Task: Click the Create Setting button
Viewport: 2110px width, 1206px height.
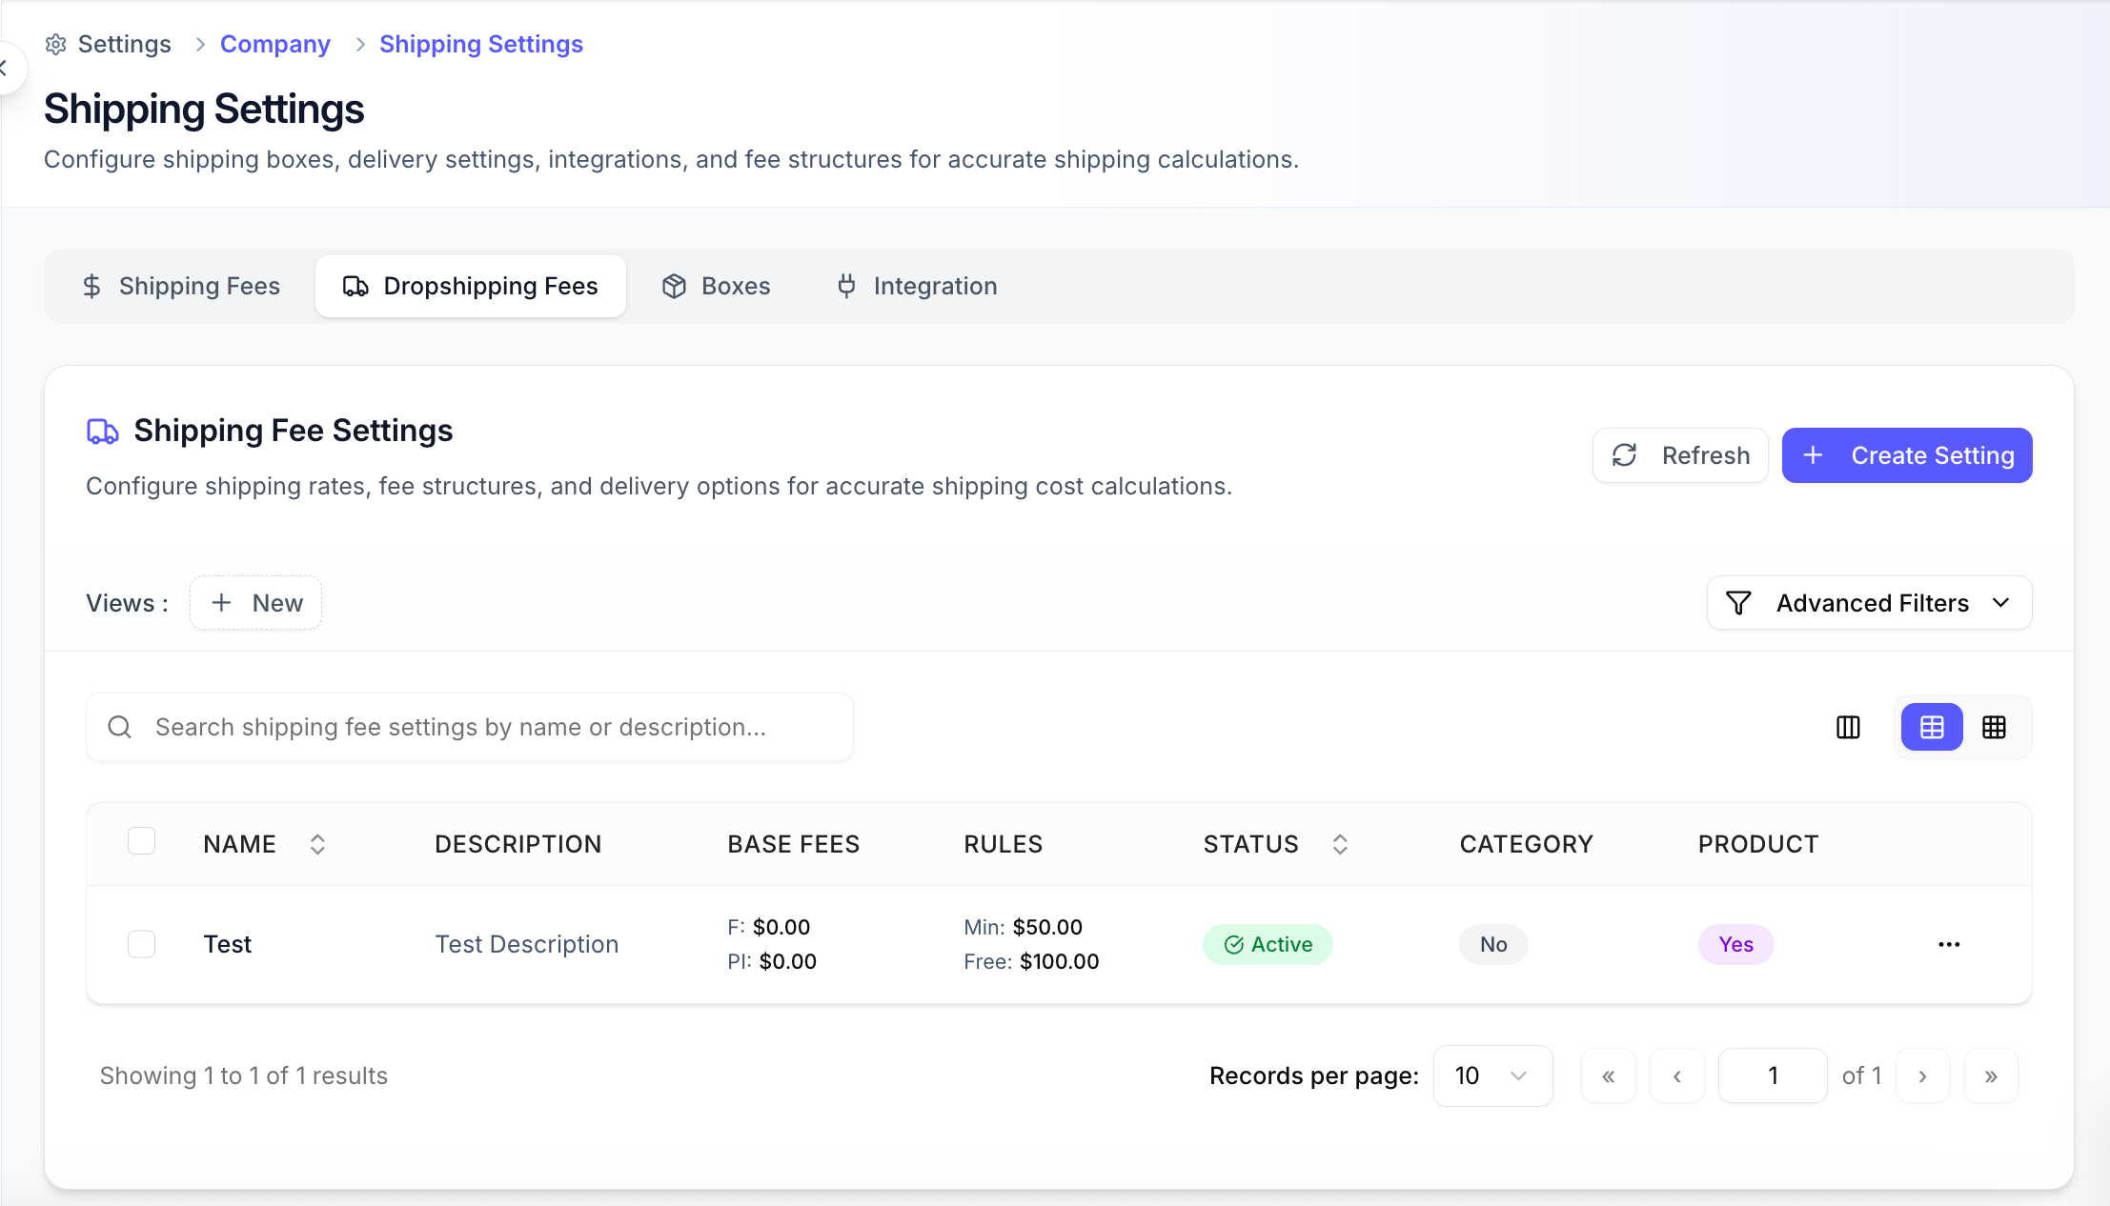Action: pos(1907,455)
